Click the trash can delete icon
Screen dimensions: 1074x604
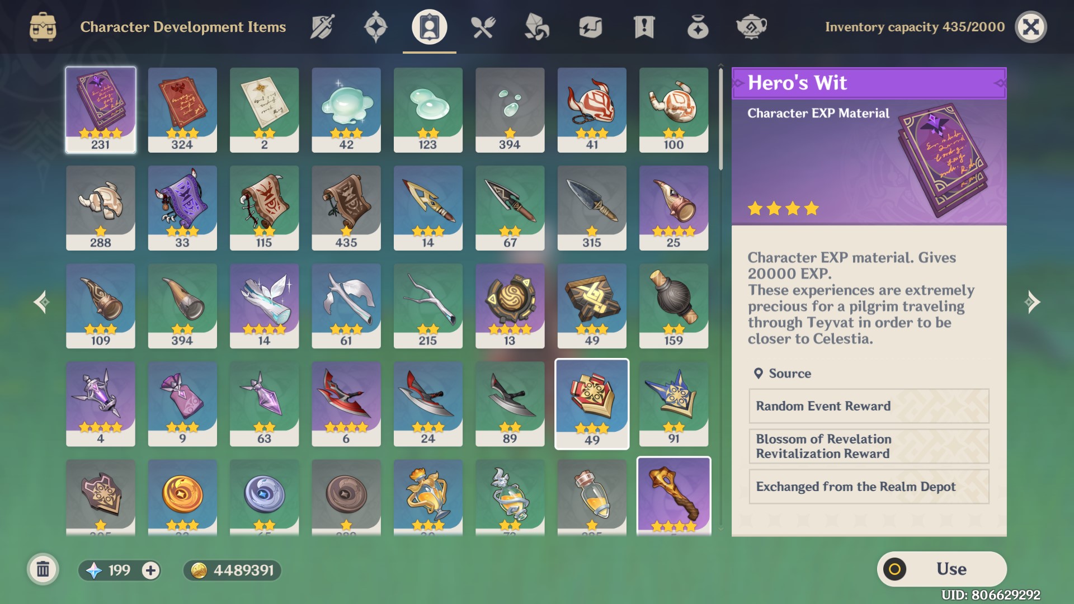(43, 570)
